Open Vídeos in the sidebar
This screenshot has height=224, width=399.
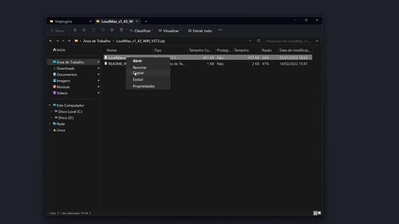[x=60, y=93]
